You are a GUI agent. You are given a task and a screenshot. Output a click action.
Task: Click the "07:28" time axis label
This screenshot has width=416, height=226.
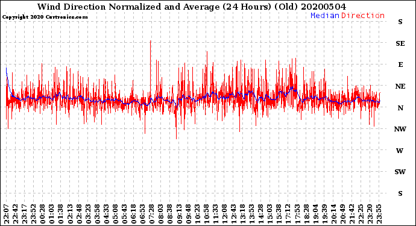pos(151,214)
